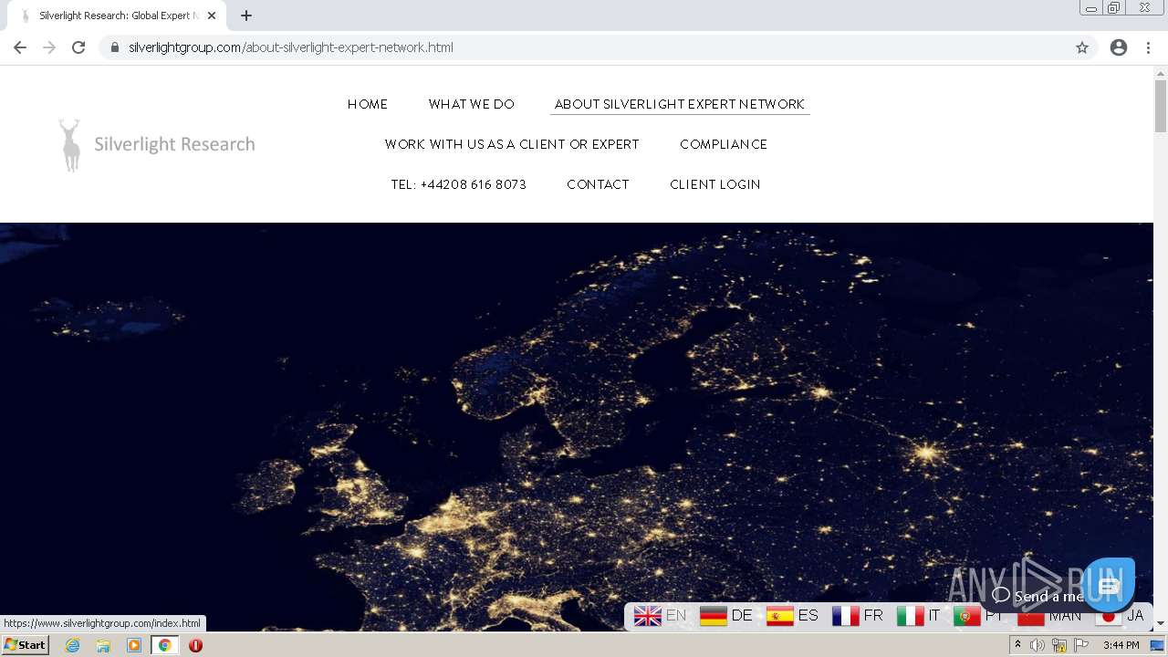Image resolution: width=1168 pixels, height=657 pixels.
Task: Click the address bar URL
Action: (290, 47)
